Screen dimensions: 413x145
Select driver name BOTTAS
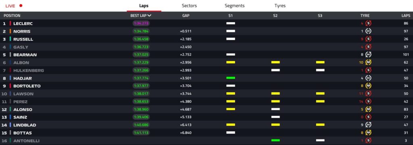pyautogui.click(x=23, y=133)
